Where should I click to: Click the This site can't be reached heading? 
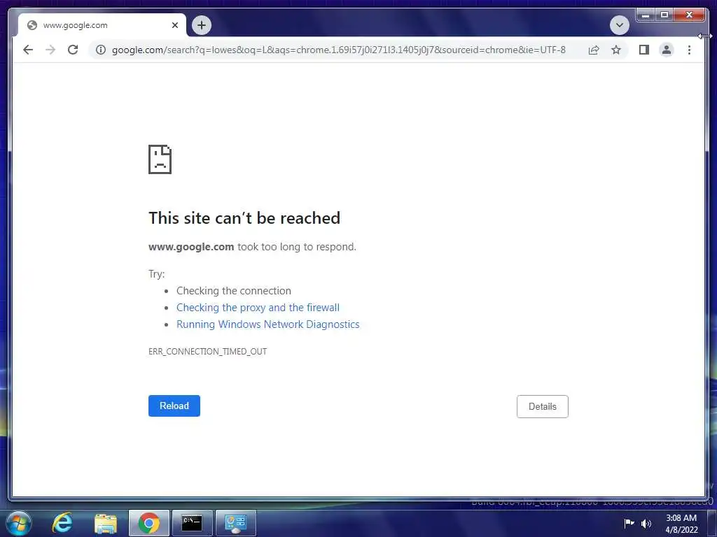(244, 218)
